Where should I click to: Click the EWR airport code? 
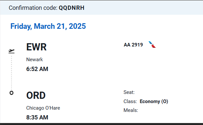pyautogui.click(x=36, y=47)
